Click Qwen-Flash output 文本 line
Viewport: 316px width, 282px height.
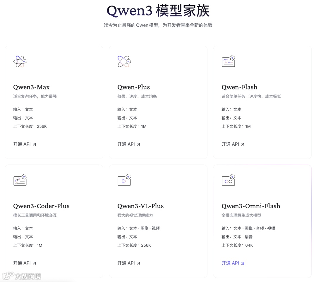pos(231,118)
